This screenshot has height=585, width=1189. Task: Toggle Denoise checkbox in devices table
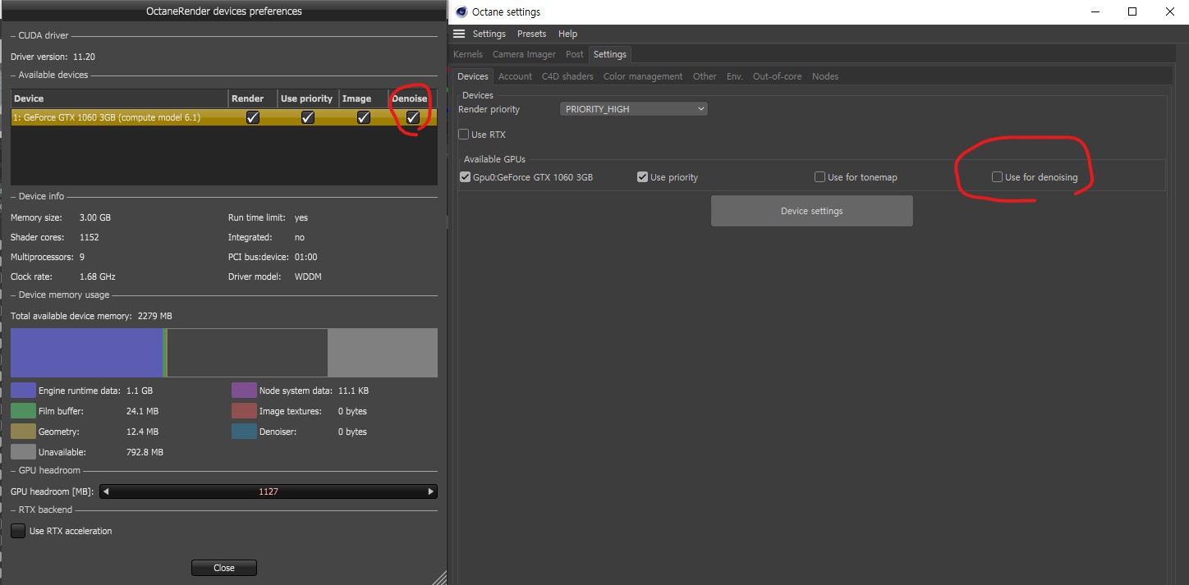coord(413,117)
